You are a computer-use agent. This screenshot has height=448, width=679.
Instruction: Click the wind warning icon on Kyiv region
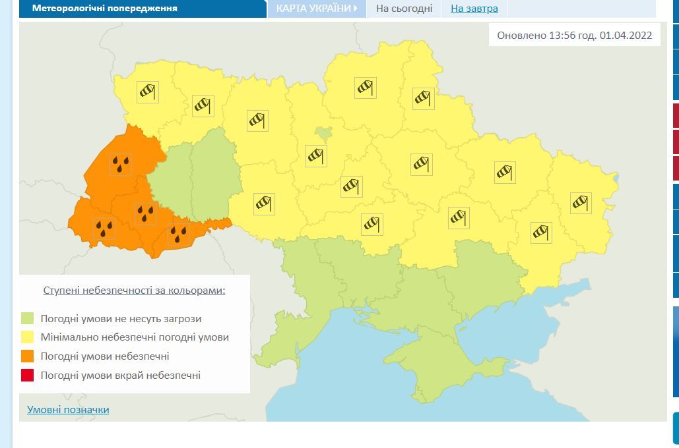(x=316, y=155)
